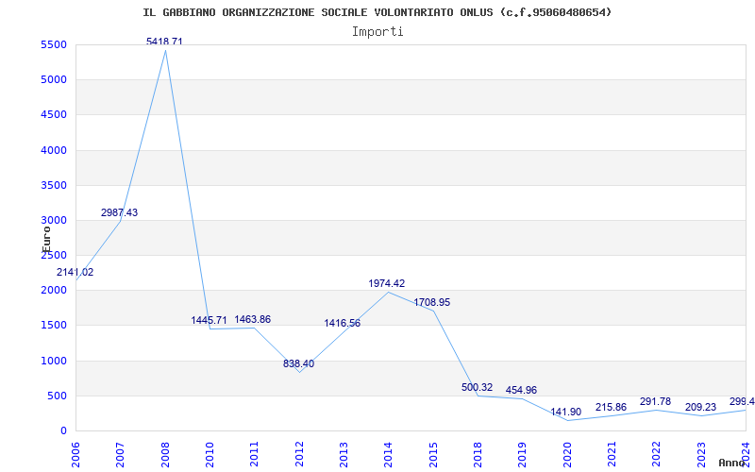Select the x-axis year 2023
Image resolution: width=755 pixels, height=472 pixels.
[701, 454]
